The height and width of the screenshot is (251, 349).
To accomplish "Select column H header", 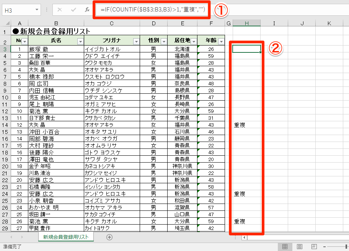I will coord(246,23).
